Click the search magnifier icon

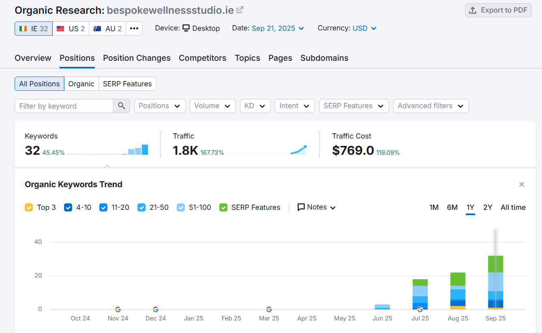(122, 106)
